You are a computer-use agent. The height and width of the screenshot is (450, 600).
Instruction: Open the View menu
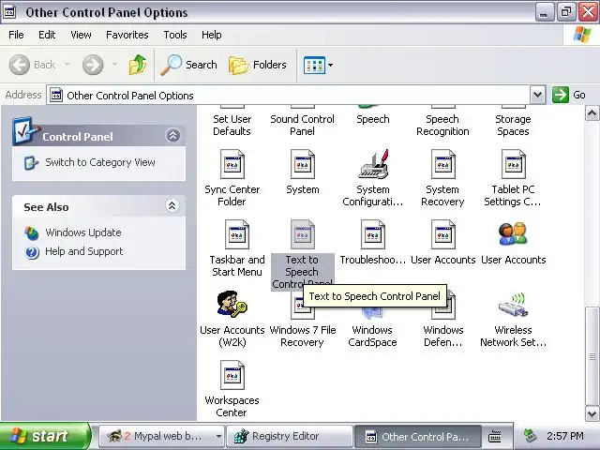pyautogui.click(x=81, y=35)
